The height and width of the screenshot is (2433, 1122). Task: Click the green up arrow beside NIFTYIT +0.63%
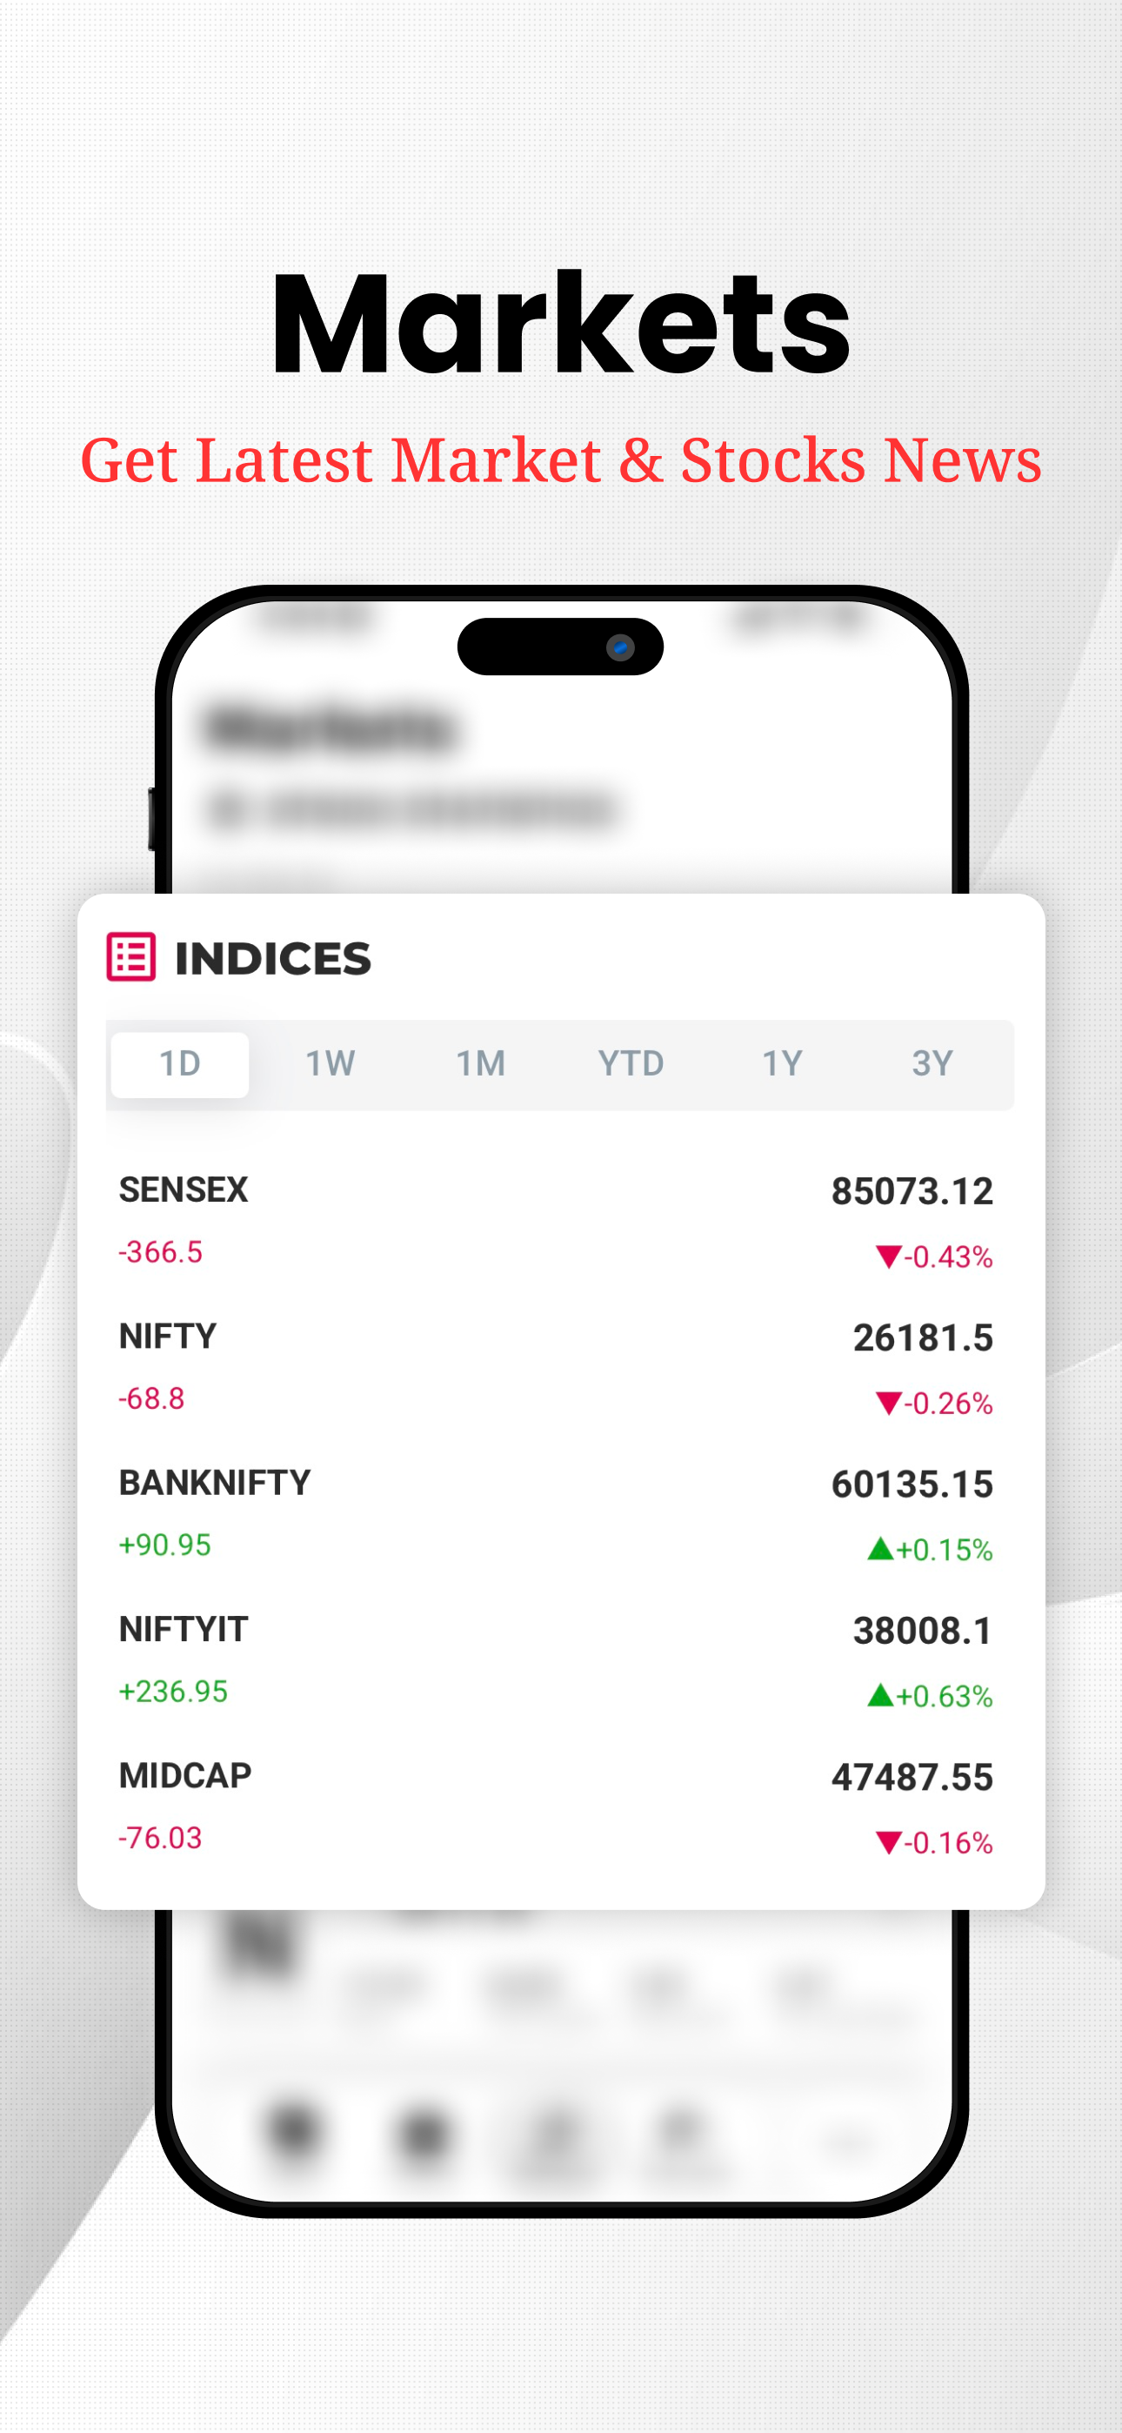[880, 1694]
